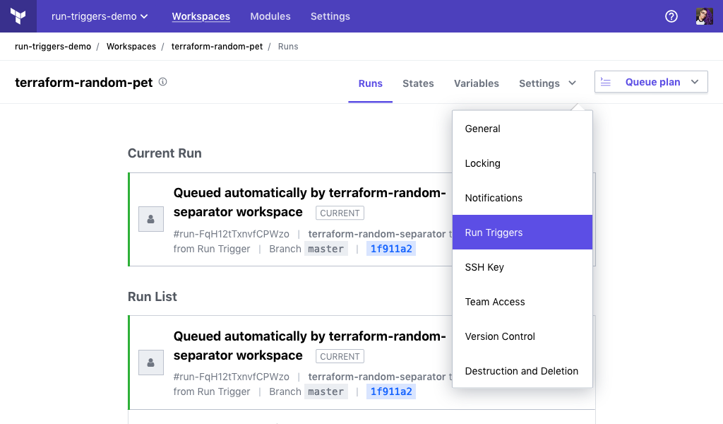Click the Terraform logo icon
The image size is (723, 424).
click(x=18, y=16)
